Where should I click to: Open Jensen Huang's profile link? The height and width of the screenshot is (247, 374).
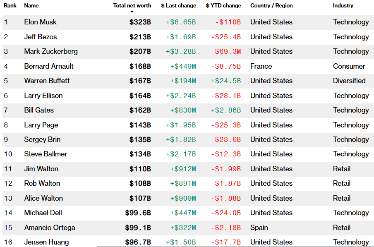click(46, 242)
